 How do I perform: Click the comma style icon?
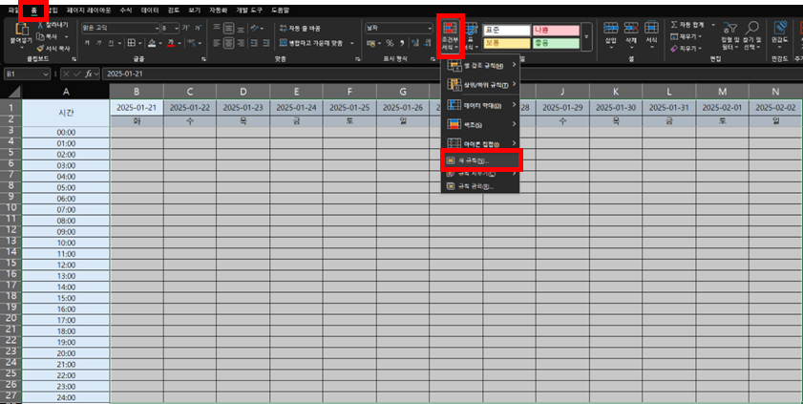pyautogui.click(x=402, y=43)
